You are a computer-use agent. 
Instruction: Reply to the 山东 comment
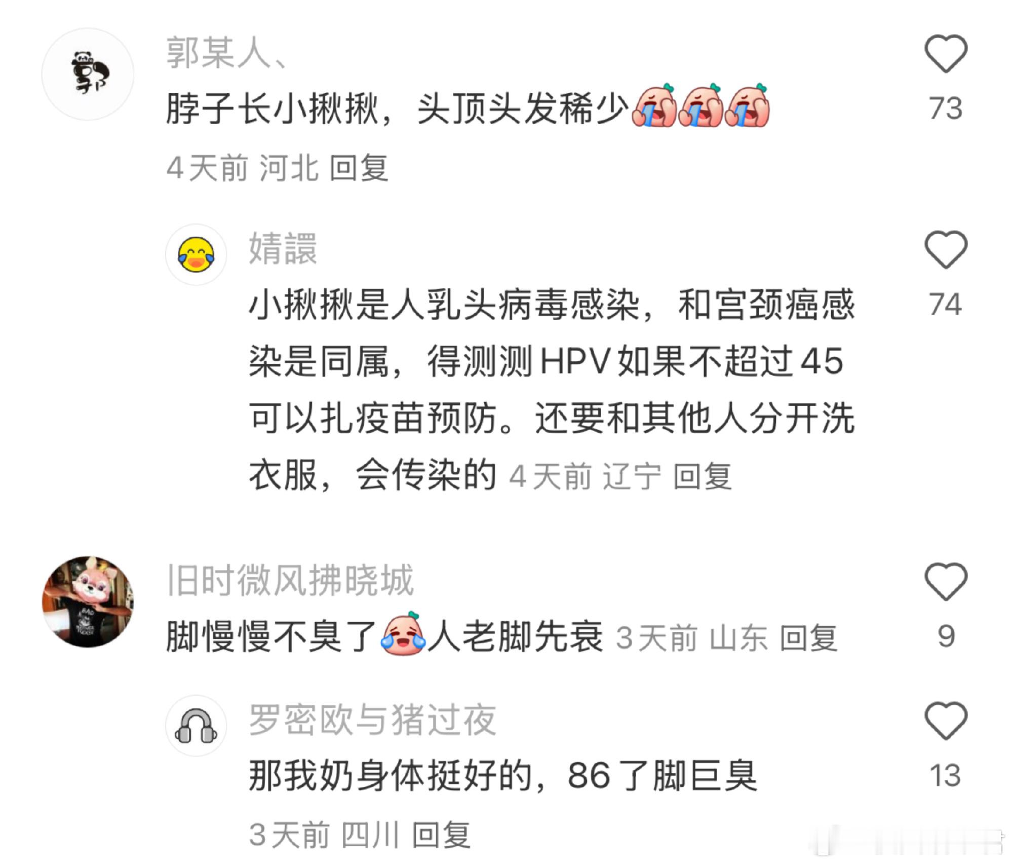click(x=808, y=637)
